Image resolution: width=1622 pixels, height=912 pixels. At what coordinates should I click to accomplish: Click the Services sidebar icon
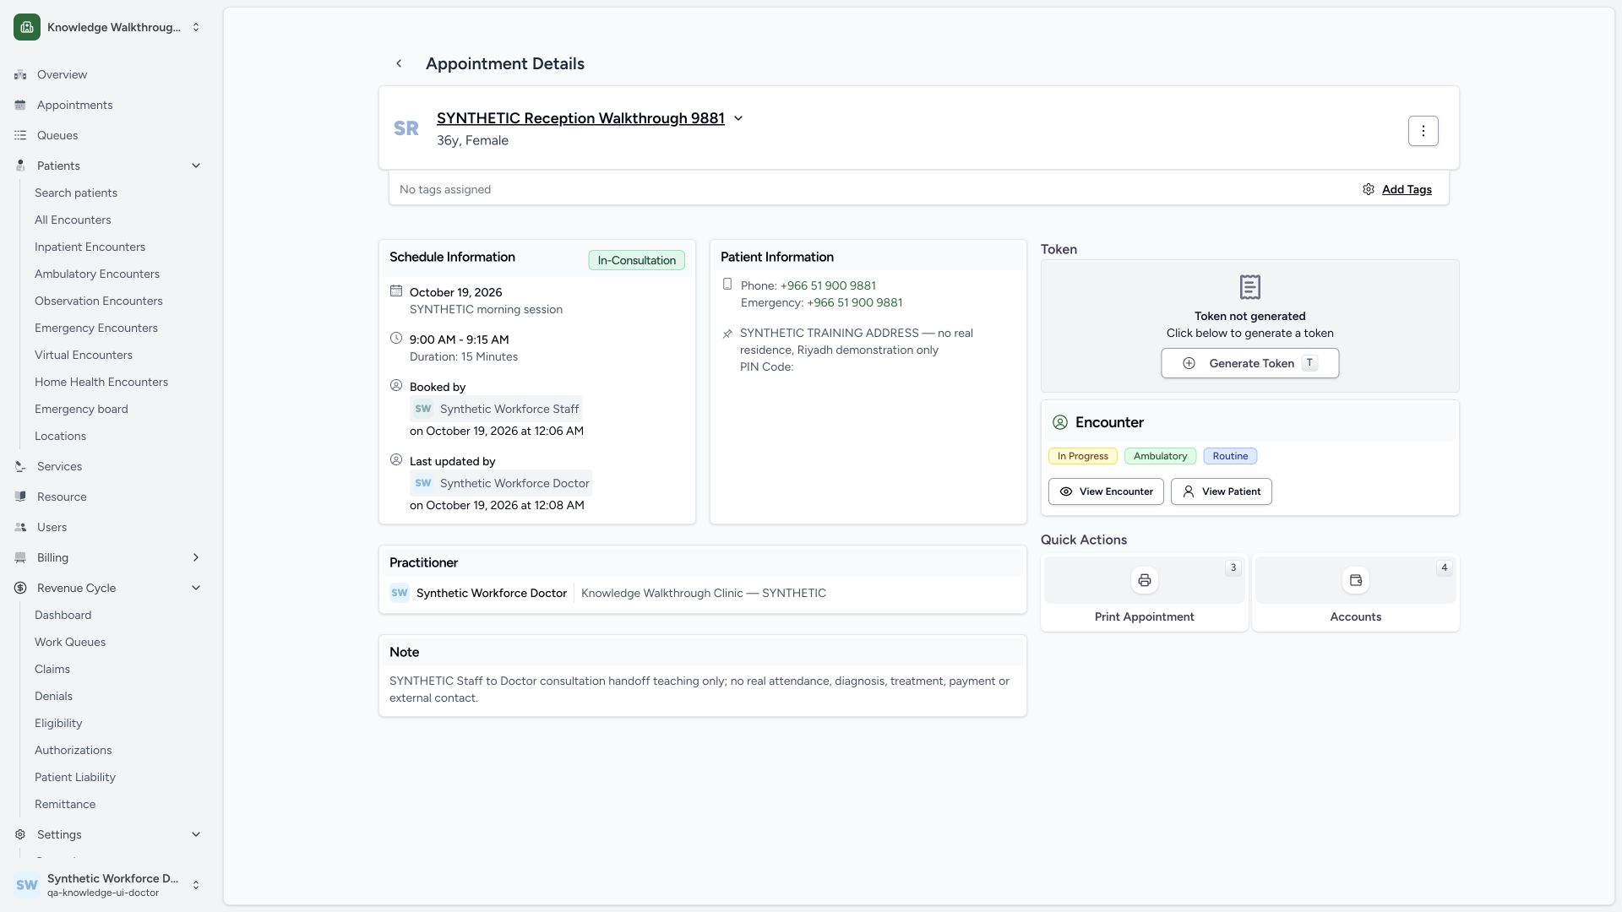pos(20,467)
